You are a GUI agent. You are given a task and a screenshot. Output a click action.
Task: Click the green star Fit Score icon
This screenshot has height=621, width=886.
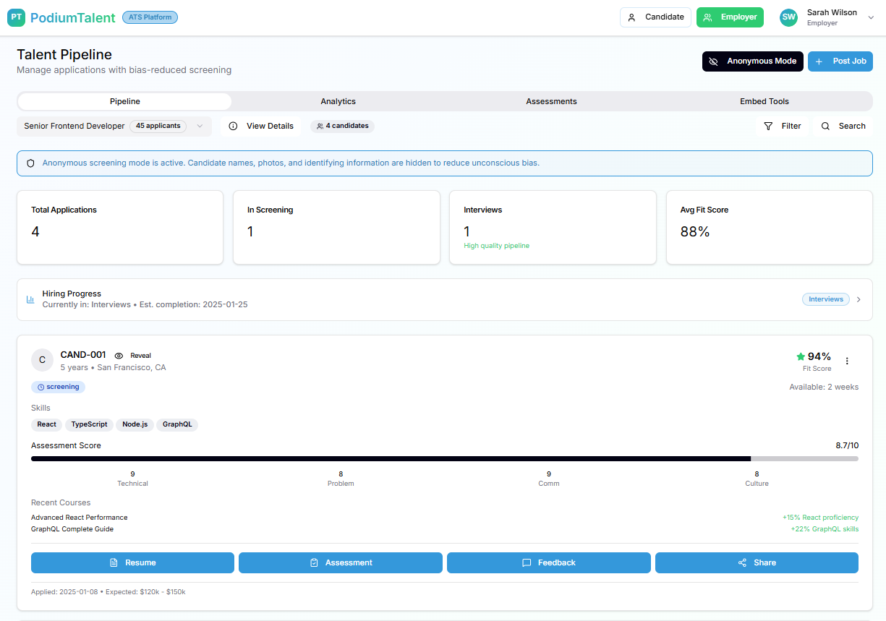(x=801, y=356)
